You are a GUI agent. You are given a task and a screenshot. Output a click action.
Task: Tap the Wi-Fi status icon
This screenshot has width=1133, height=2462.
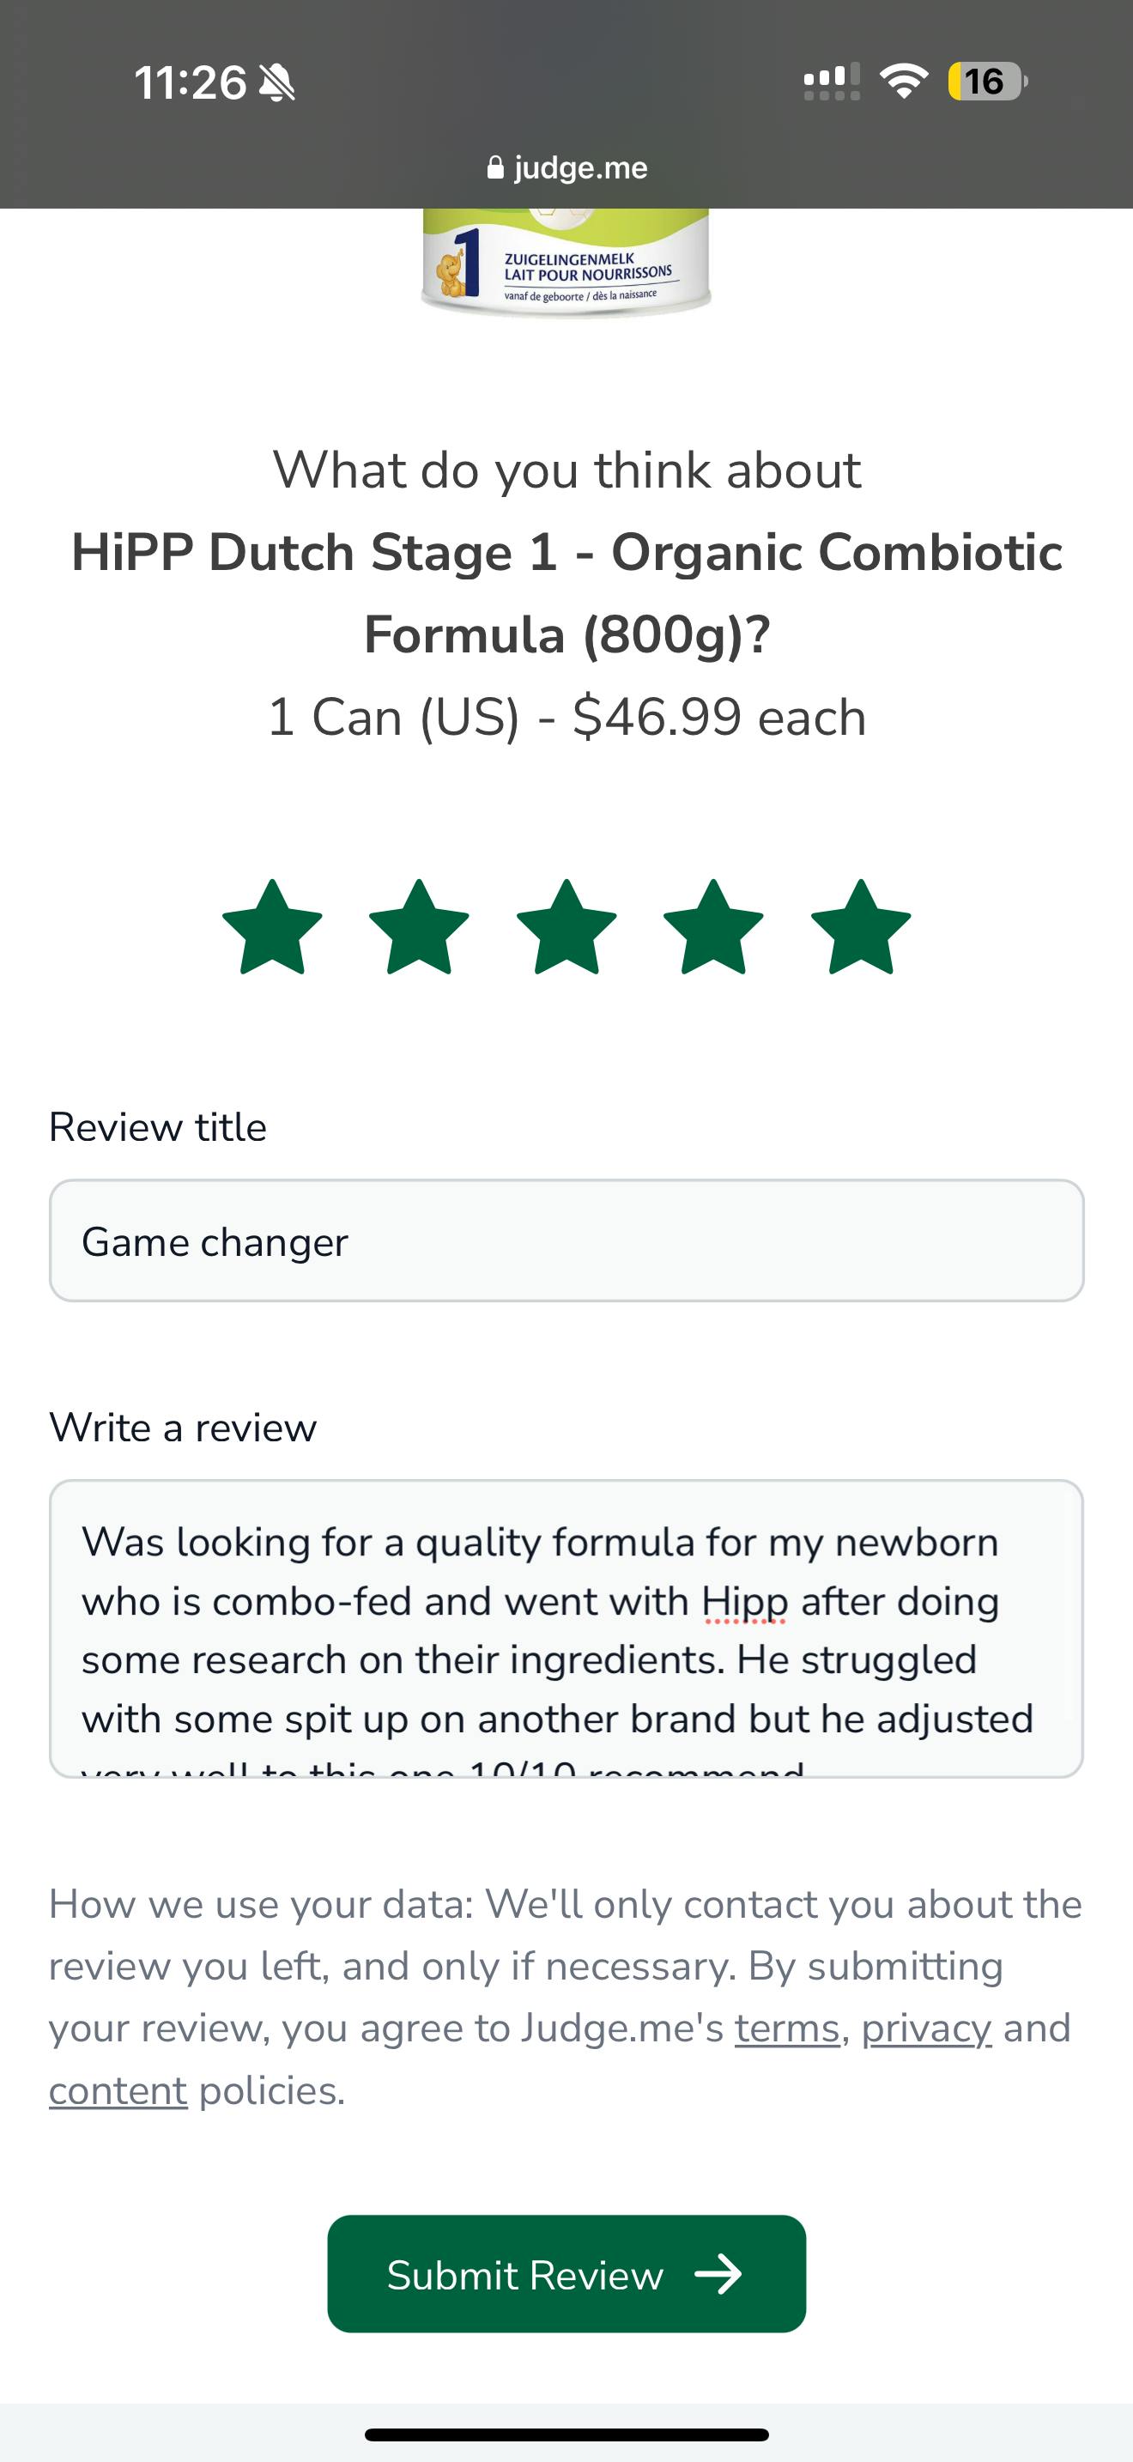pyautogui.click(x=904, y=82)
